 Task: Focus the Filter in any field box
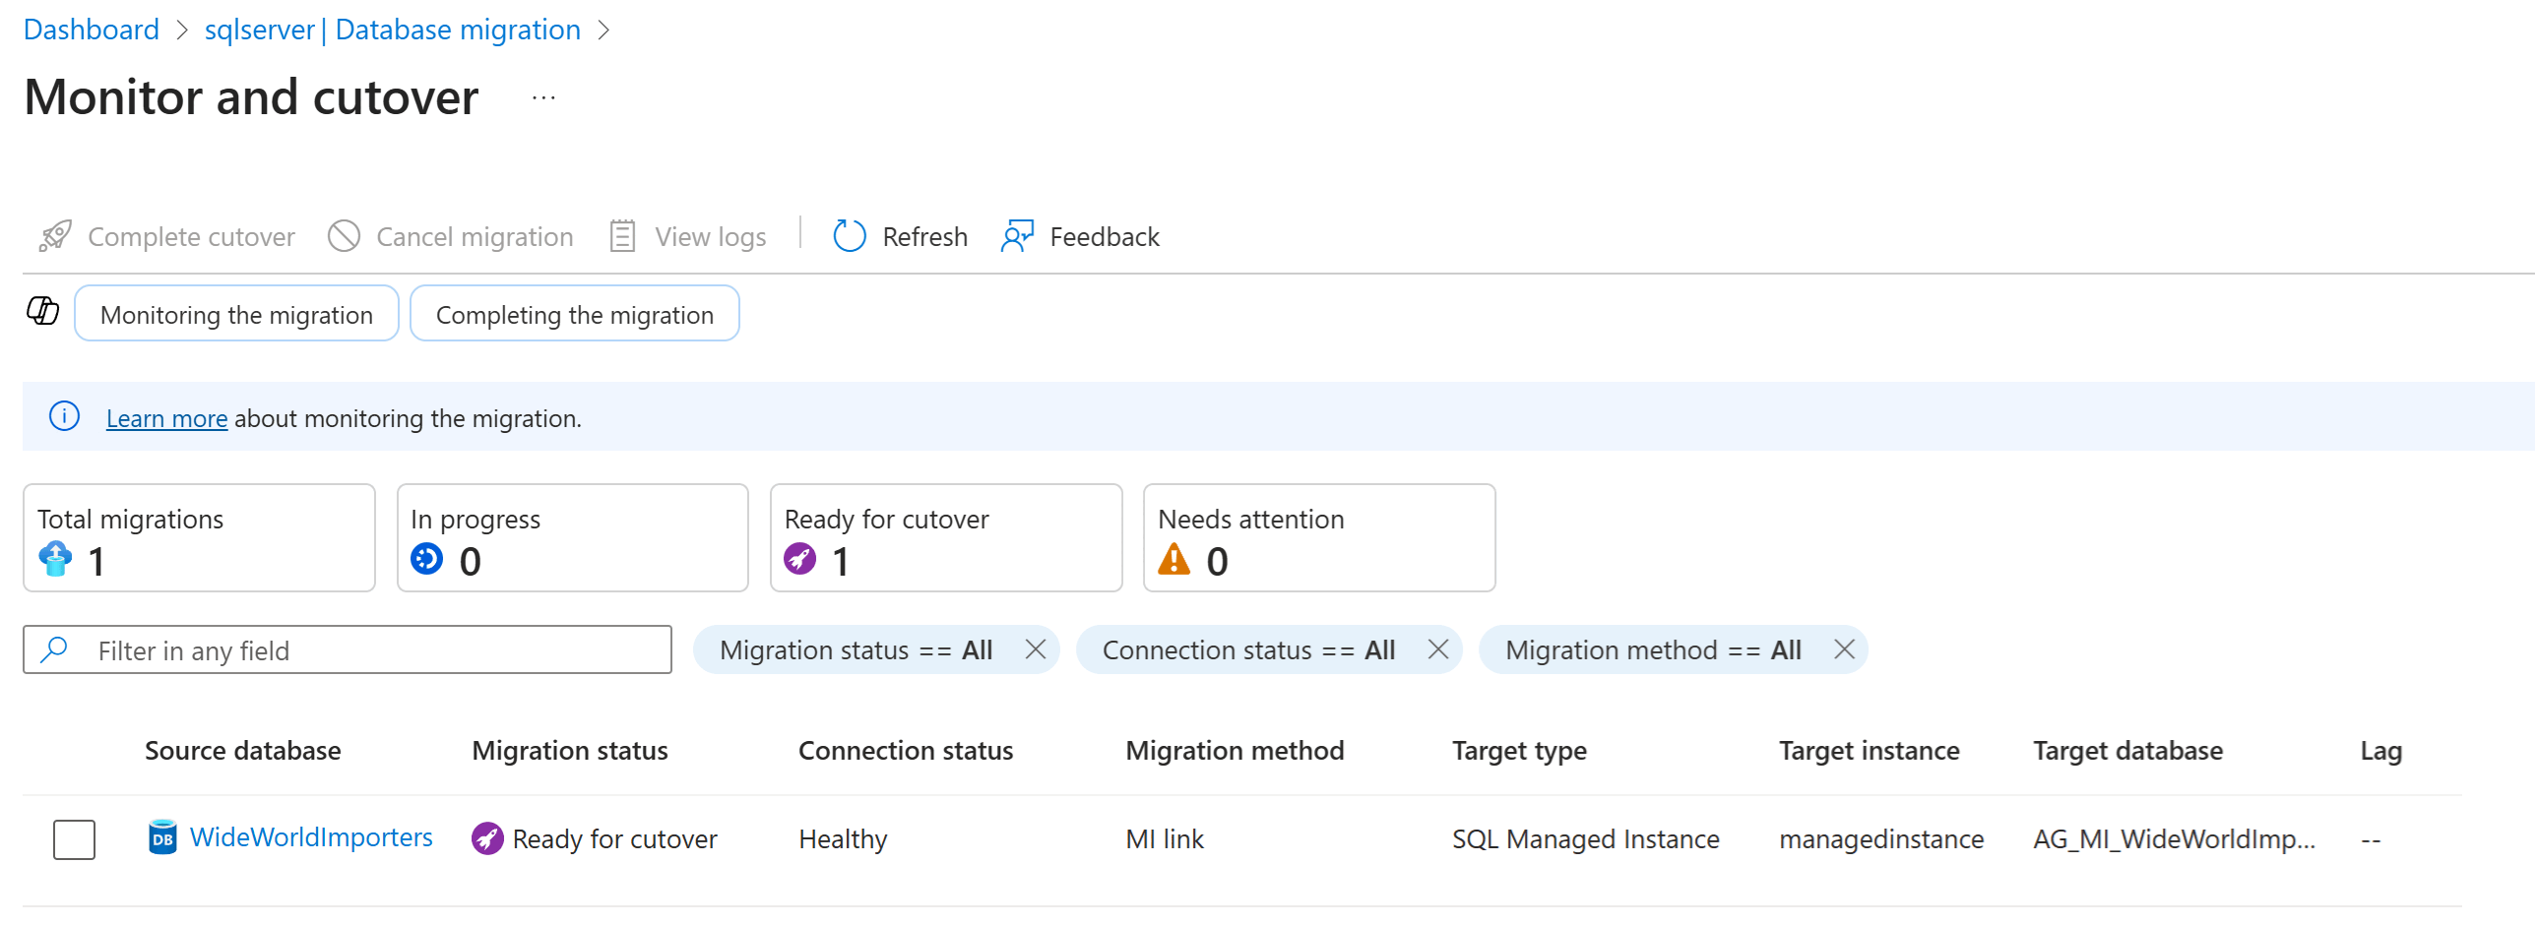click(364, 650)
